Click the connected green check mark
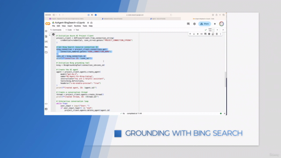This screenshot has height=158, width=281. coord(206,30)
